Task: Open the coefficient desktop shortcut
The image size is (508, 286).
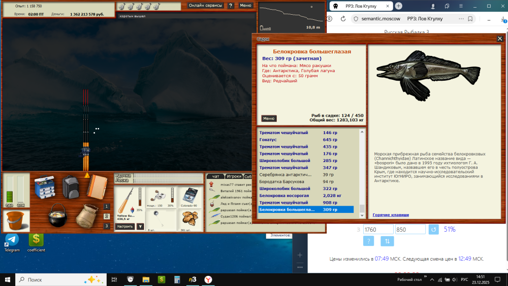Action: click(x=36, y=243)
